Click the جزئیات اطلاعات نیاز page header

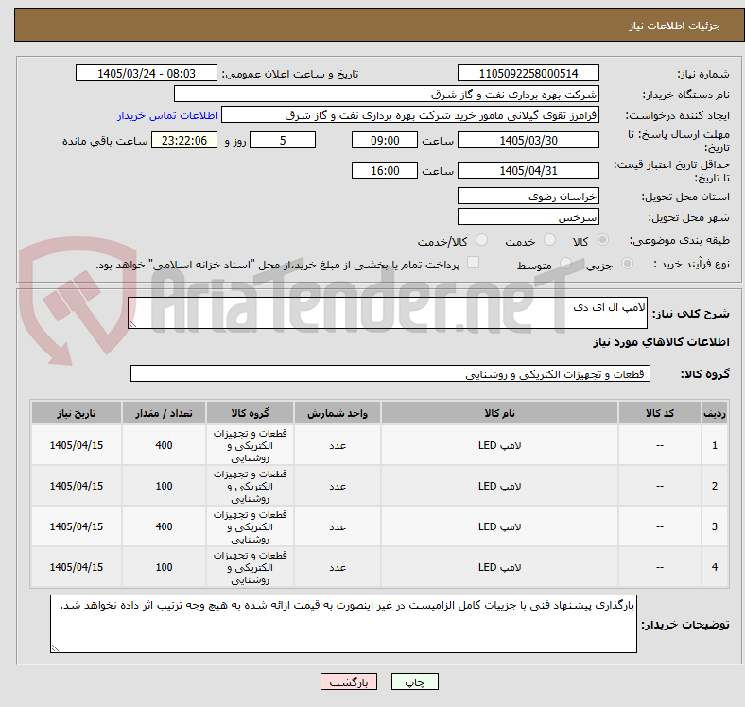point(674,26)
